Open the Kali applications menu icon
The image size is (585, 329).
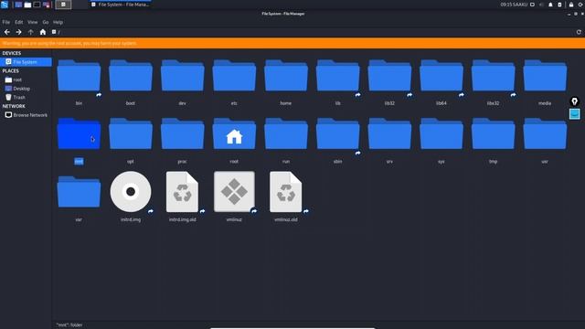click(5, 5)
